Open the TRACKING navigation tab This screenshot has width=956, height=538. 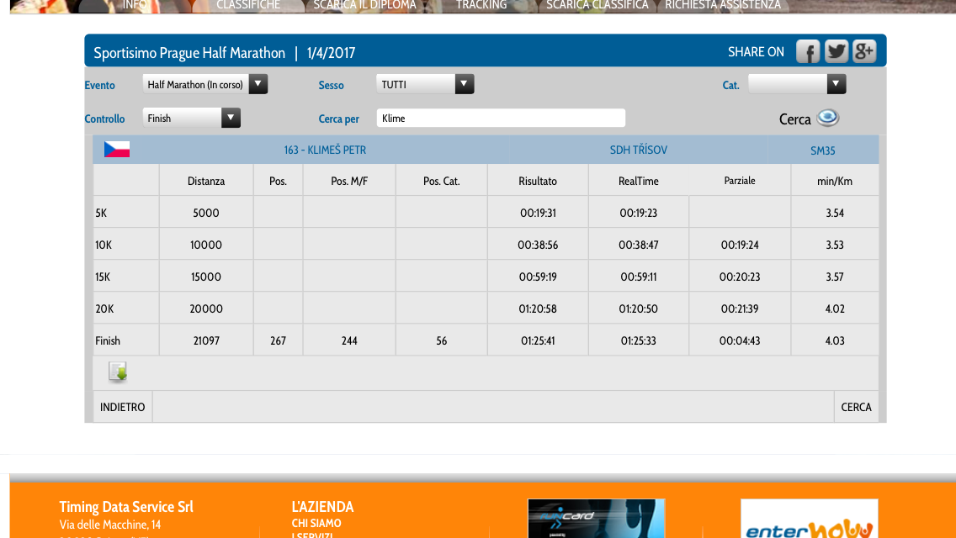[x=481, y=5]
